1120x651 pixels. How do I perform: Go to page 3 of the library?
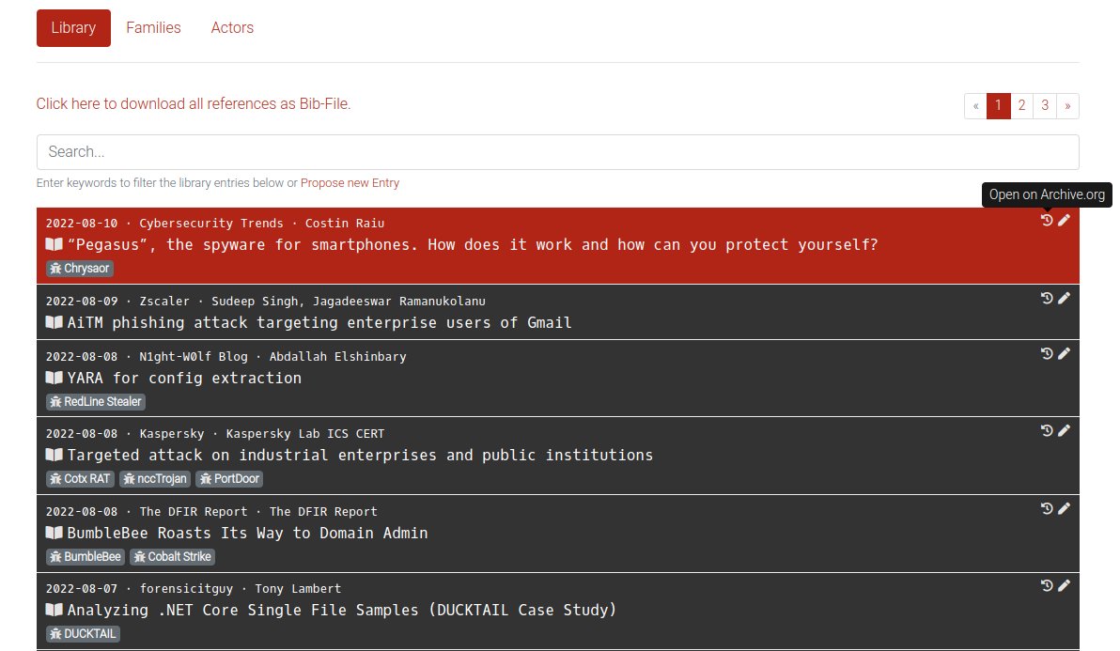1045,105
